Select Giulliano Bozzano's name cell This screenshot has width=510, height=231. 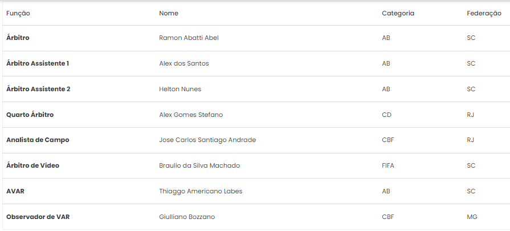click(187, 217)
